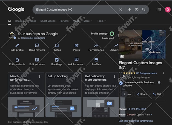Open Edit products
This screenshot has width=172, height=125.
point(17,62)
